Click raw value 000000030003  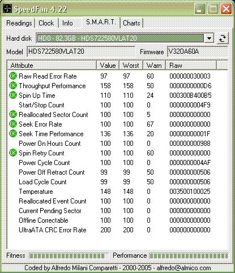[x=190, y=76]
